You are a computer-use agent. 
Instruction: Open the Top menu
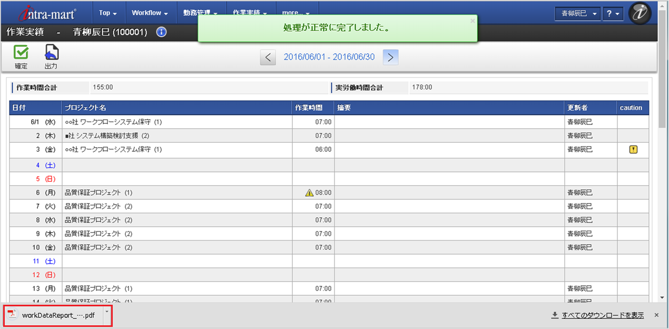click(108, 13)
